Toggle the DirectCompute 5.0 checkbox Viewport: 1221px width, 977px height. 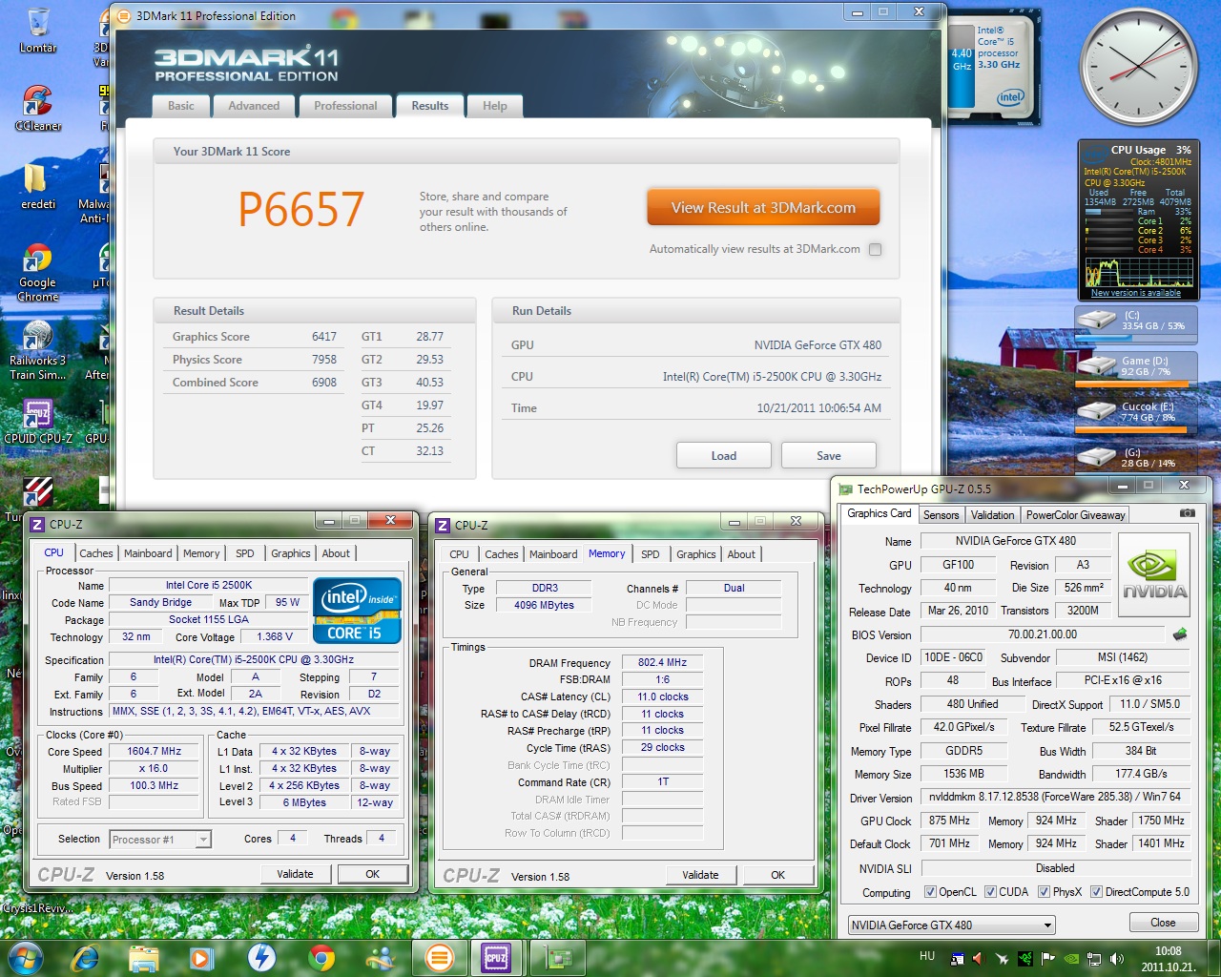pyautogui.click(x=1096, y=892)
